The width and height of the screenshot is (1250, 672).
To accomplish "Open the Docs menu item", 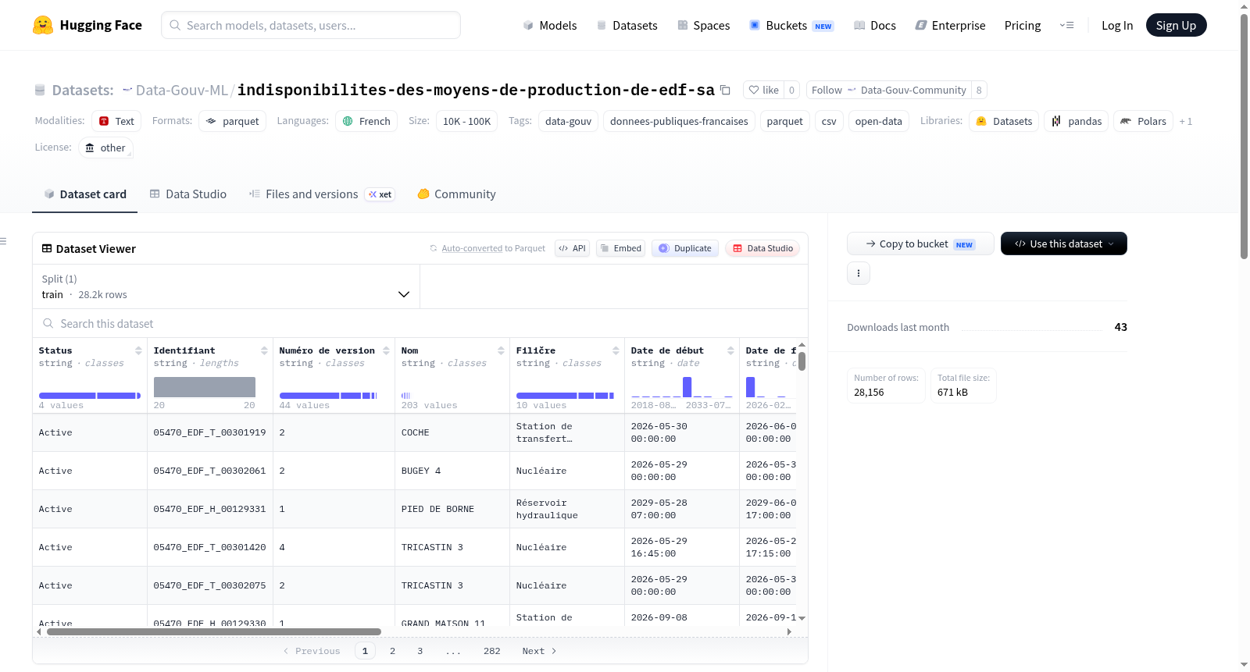I will [875, 25].
